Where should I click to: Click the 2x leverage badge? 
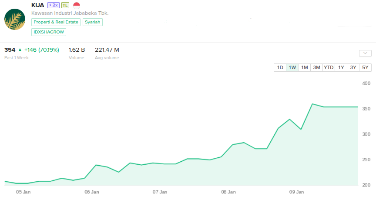pos(53,5)
